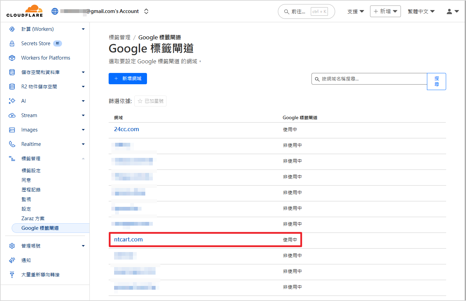
Task: Click the 計算 (Workers) sidebar icon
Action: pos(12,29)
